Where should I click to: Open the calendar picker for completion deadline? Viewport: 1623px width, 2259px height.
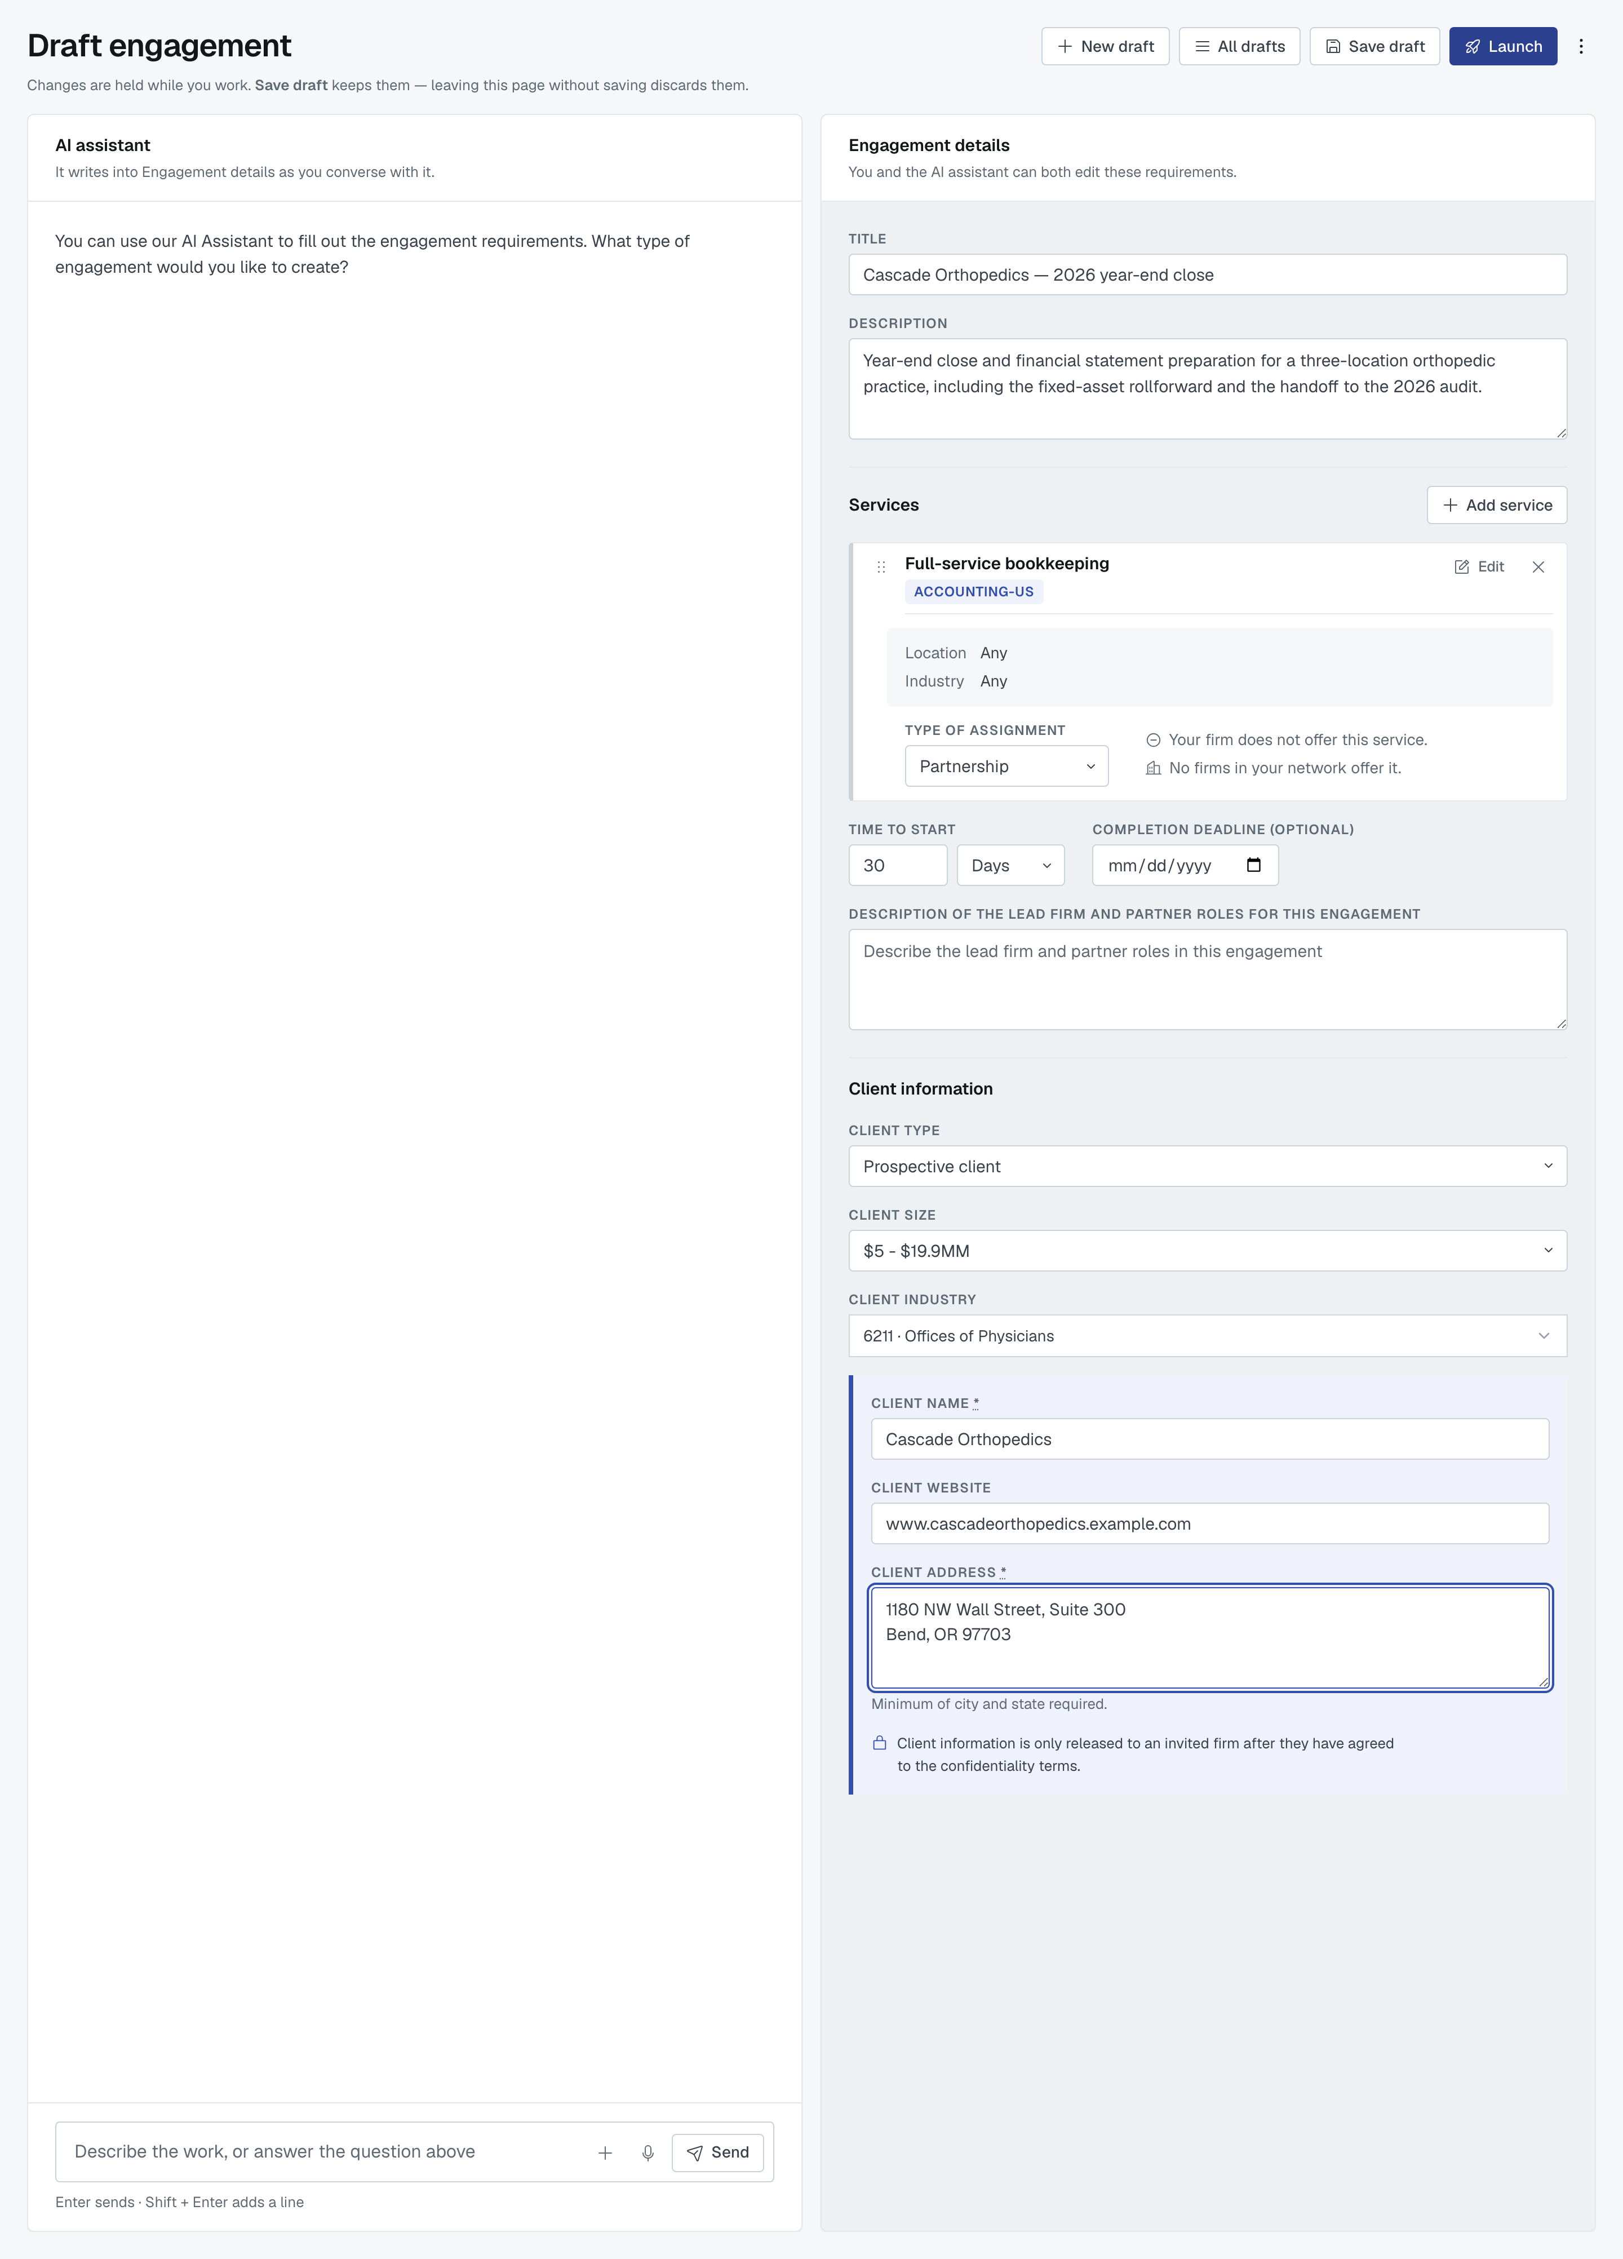pyautogui.click(x=1253, y=865)
